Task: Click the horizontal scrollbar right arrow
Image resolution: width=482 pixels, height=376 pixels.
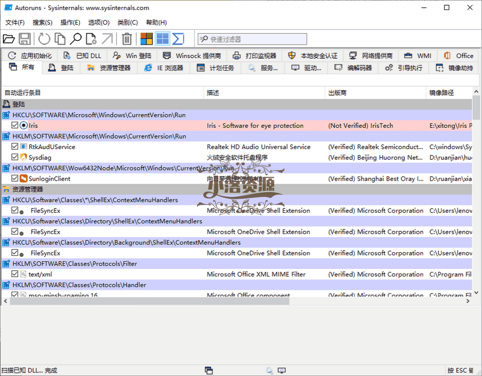Action: tap(468, 301)
